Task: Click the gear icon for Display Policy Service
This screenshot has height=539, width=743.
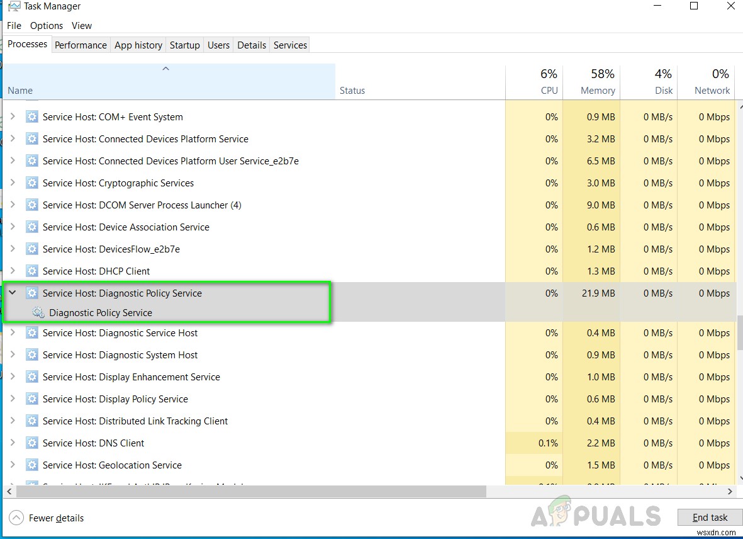Action: (31, 399)
